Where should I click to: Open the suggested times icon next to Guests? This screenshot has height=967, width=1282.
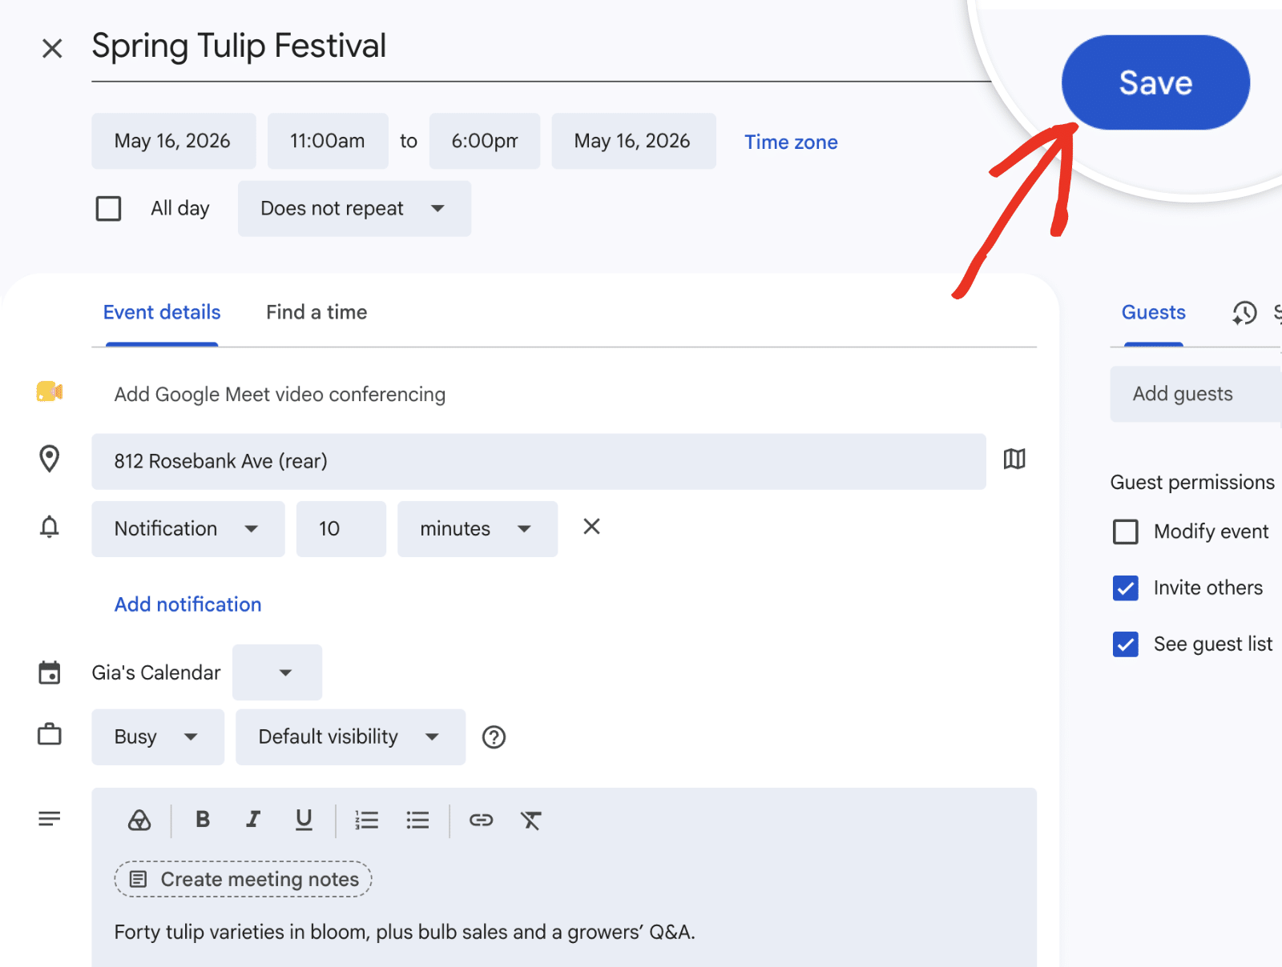click(x=1244, y=313)
